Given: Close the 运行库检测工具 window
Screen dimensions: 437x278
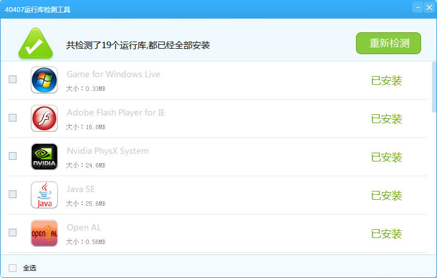Looking at the screenshot, I should click(x=429, y=7).
